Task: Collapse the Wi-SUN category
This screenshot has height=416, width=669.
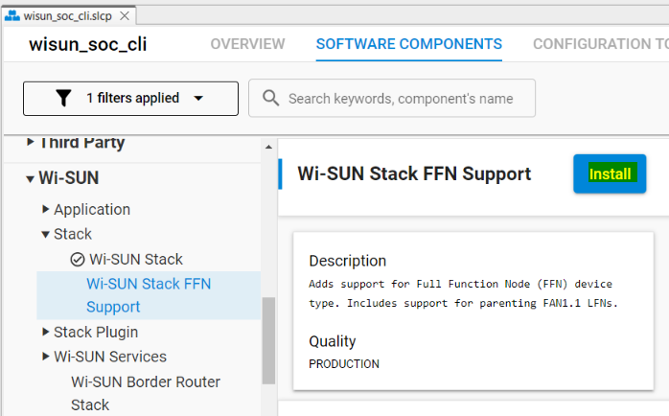Action: [x=30, y=178]
